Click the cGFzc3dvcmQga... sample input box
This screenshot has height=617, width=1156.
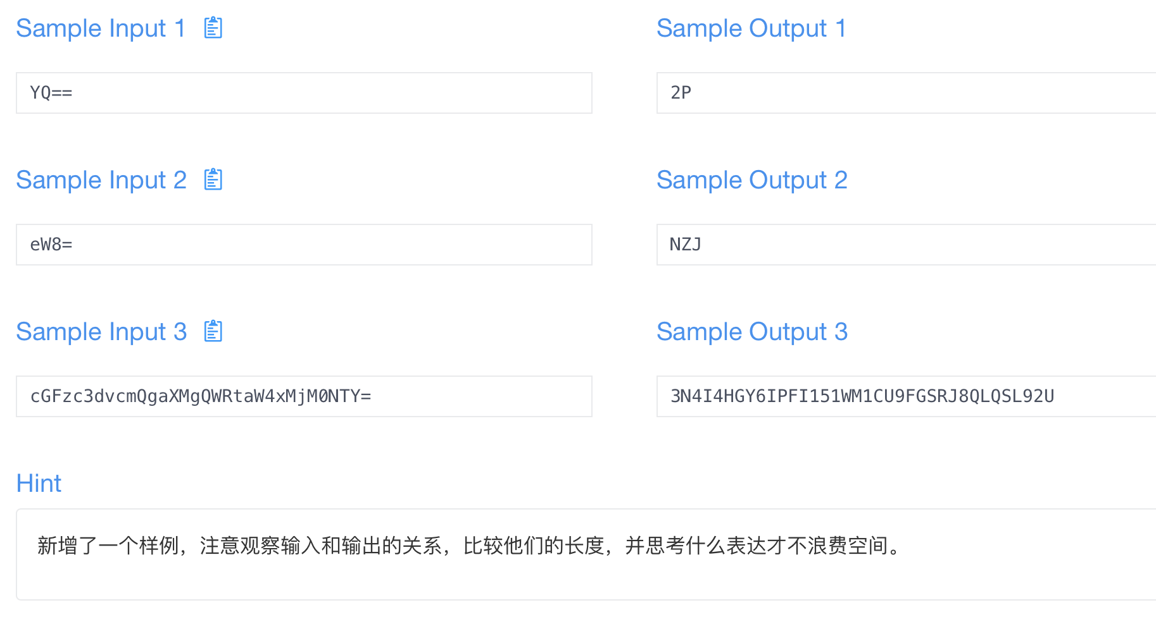click(x=304, y=396)
